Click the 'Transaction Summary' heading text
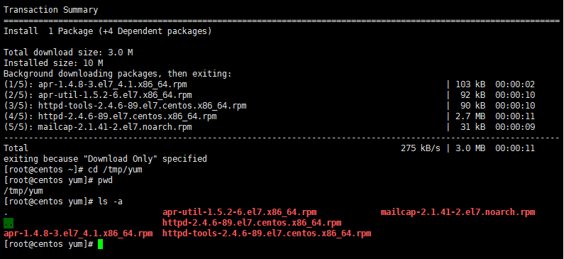The height and width of the screenshot is (259, 564). [x=50, y=10]
